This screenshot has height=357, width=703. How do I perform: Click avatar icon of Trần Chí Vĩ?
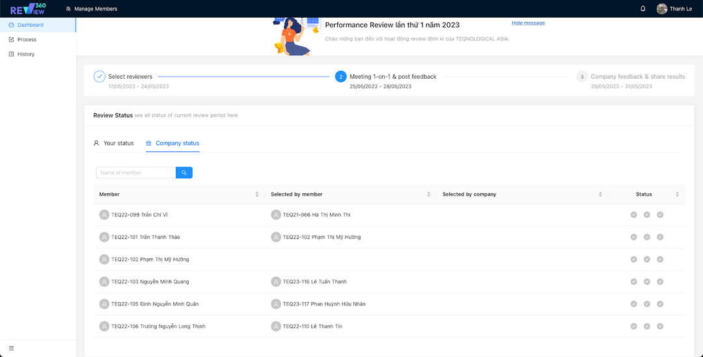(x=104, y=215)
